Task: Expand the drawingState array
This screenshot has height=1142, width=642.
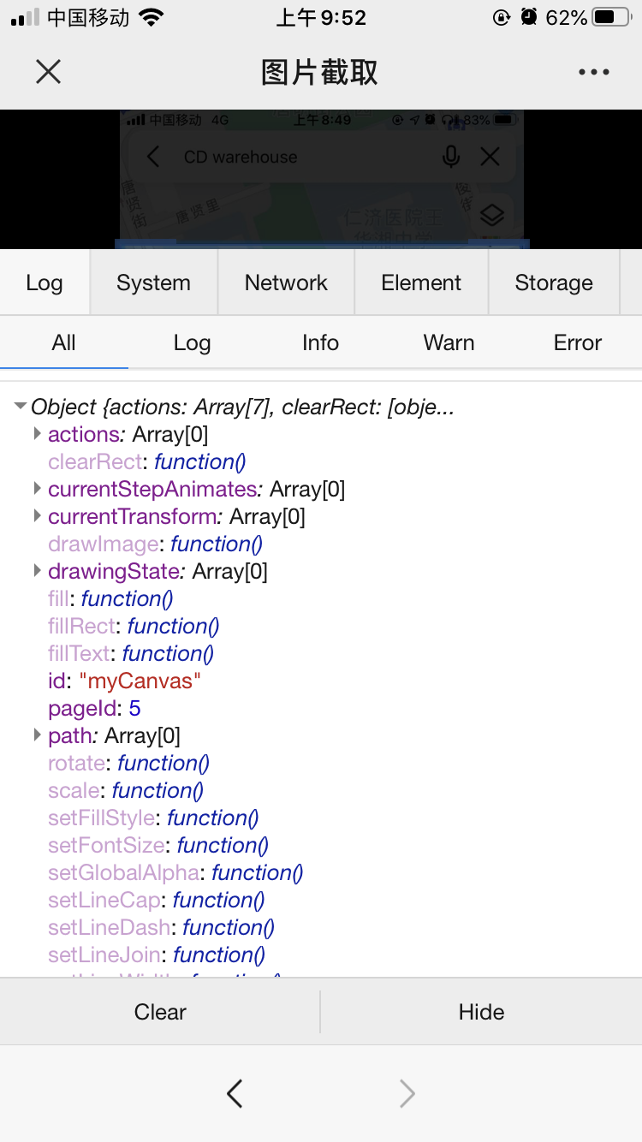Action: [x=36, y=572]
